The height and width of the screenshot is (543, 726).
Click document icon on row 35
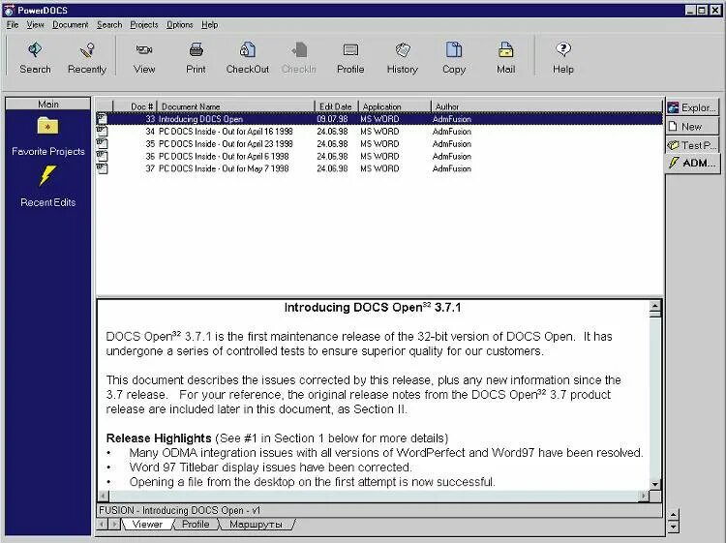click(x=102, y=144)
